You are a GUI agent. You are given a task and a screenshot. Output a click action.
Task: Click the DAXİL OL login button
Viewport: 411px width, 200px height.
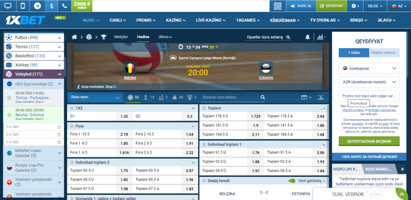point(301,6)
